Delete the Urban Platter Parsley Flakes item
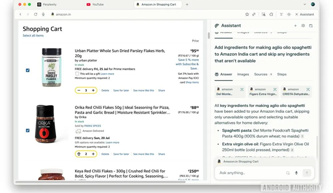The height and width of the screenshot is (193, 333). pos(105,90)
